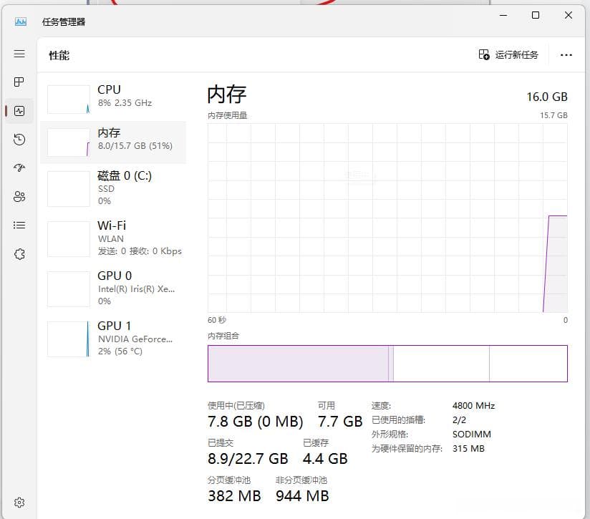The image size is (590, 519).
Task: Click the CPU mini graph thumbnail
Action: click(69, 100)
